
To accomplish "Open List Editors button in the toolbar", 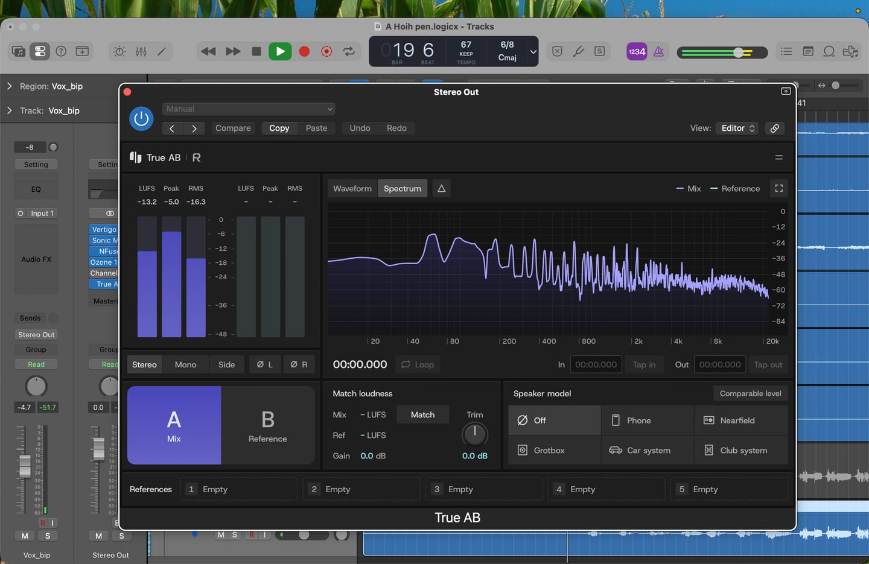I will point(786,51).
